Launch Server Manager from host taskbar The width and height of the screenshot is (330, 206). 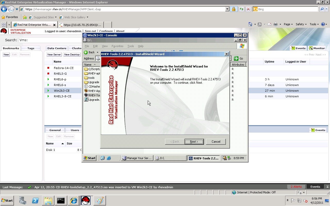23,201
